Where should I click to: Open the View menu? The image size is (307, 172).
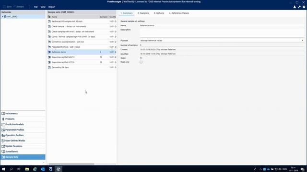click(43, 7)
